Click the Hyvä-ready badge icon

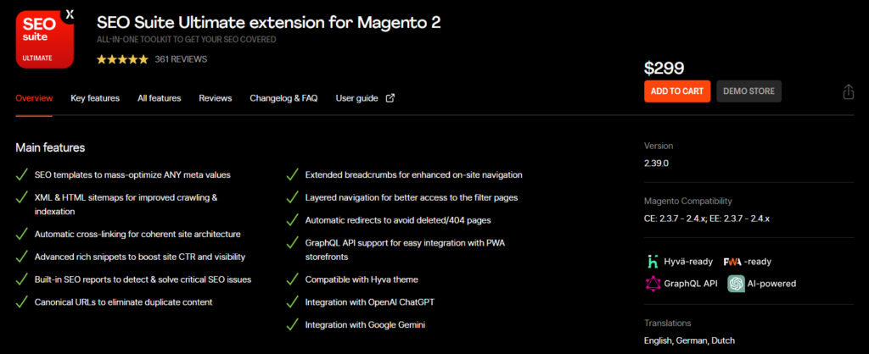pyautogui.click(x=653, y=261)
